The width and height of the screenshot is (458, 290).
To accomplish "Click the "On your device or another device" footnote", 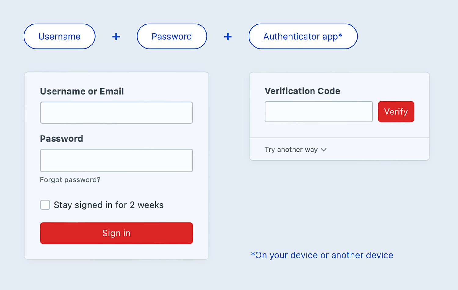I will [322, 255].
